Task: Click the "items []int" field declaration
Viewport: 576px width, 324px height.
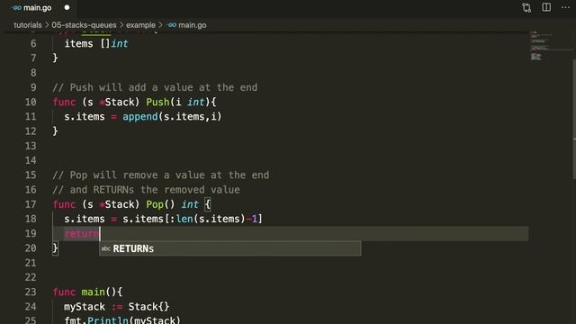Action: click(96, 44)
